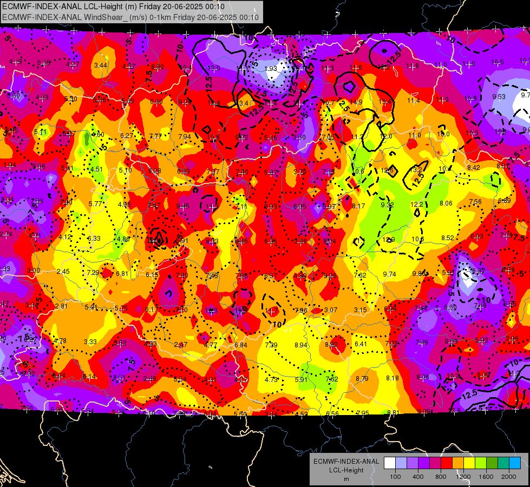The image size is (530, 487).
Task: Click the legend label 2000
Action: coord(509,477)
